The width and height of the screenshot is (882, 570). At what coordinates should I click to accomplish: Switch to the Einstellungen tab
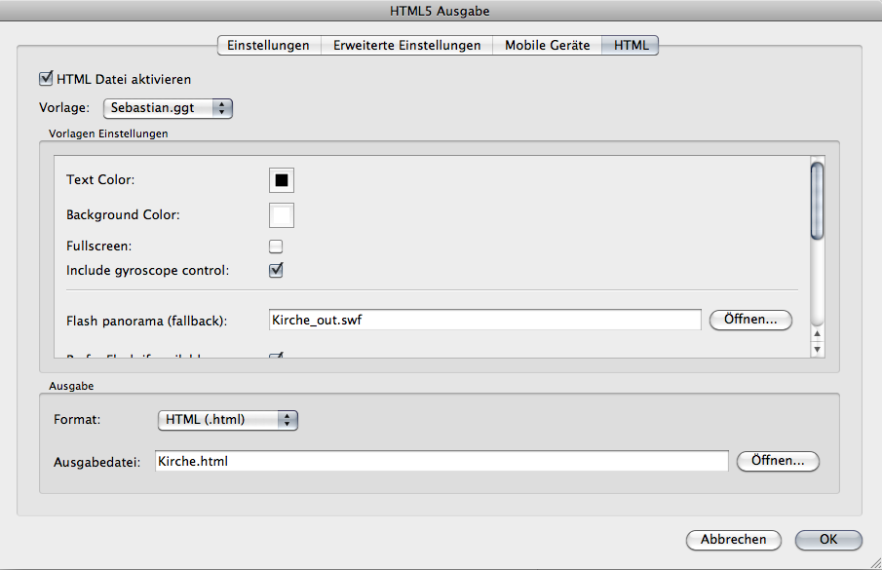(268, 46)
